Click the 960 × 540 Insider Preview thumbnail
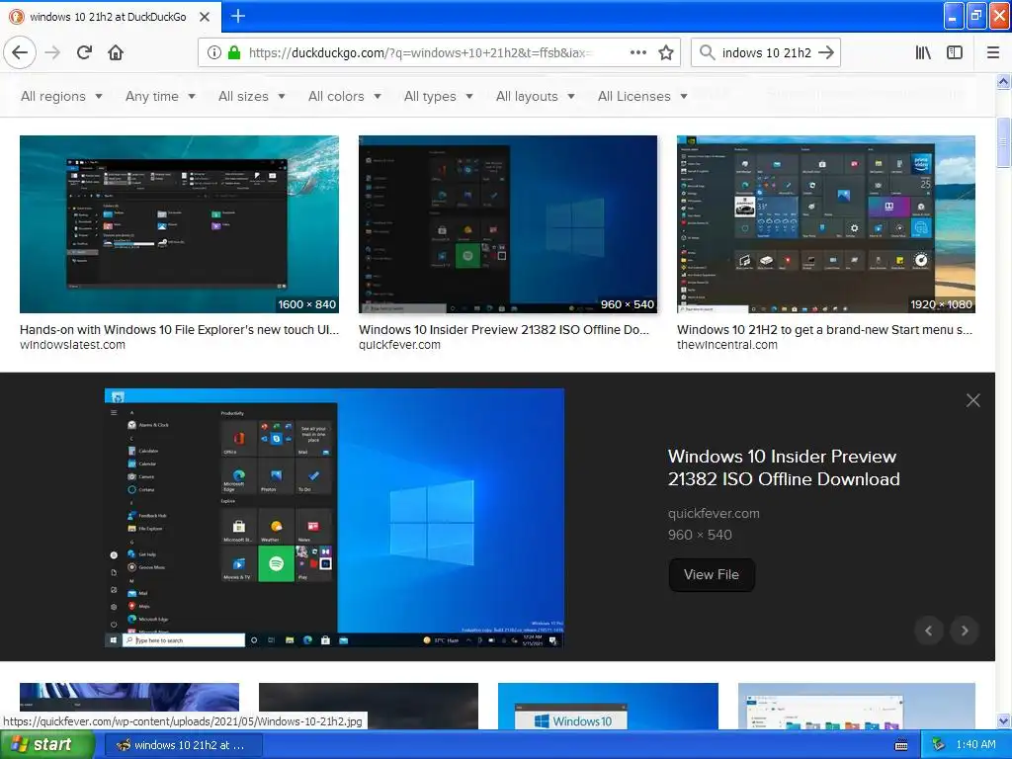1012x759 pixels. [508, 224]
